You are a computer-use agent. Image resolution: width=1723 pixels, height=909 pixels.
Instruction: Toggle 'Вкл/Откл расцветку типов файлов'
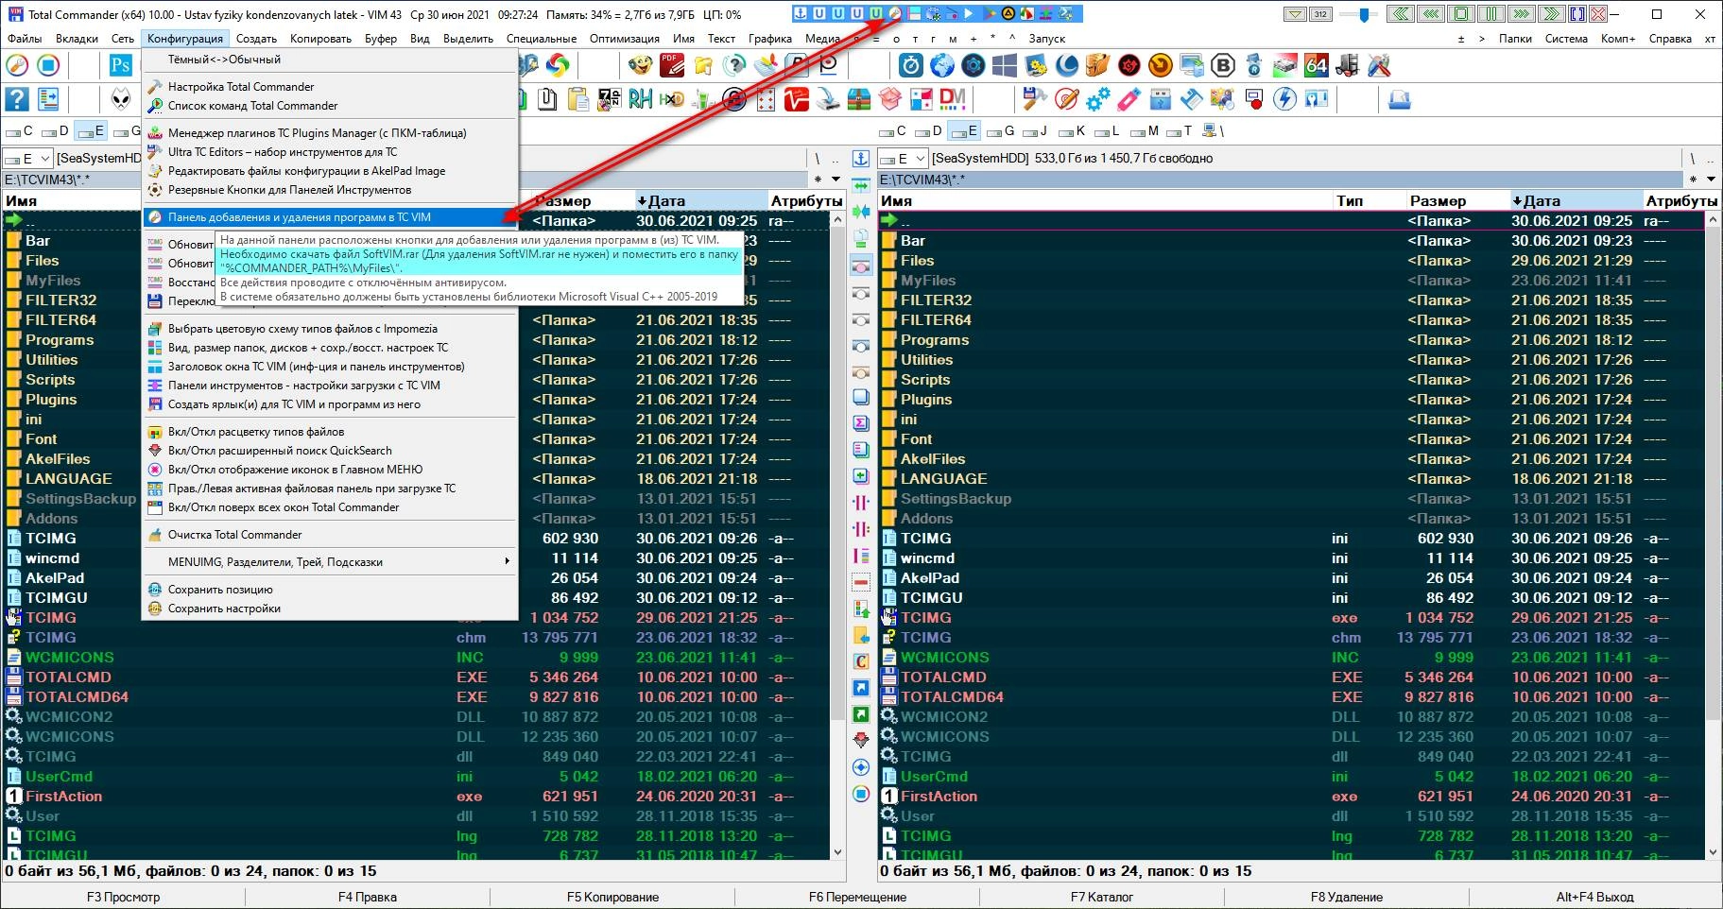tap(330, 432)
